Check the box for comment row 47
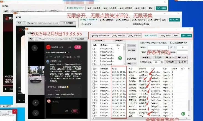The height and width of the screenshot is (121, 203). [94, 90]
